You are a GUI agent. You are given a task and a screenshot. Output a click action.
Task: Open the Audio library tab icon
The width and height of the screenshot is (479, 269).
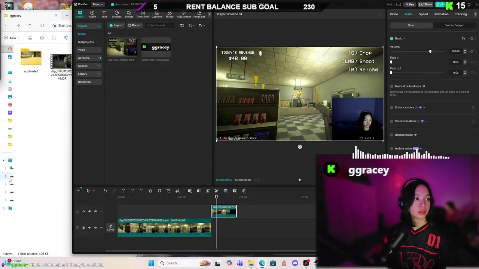92,14
